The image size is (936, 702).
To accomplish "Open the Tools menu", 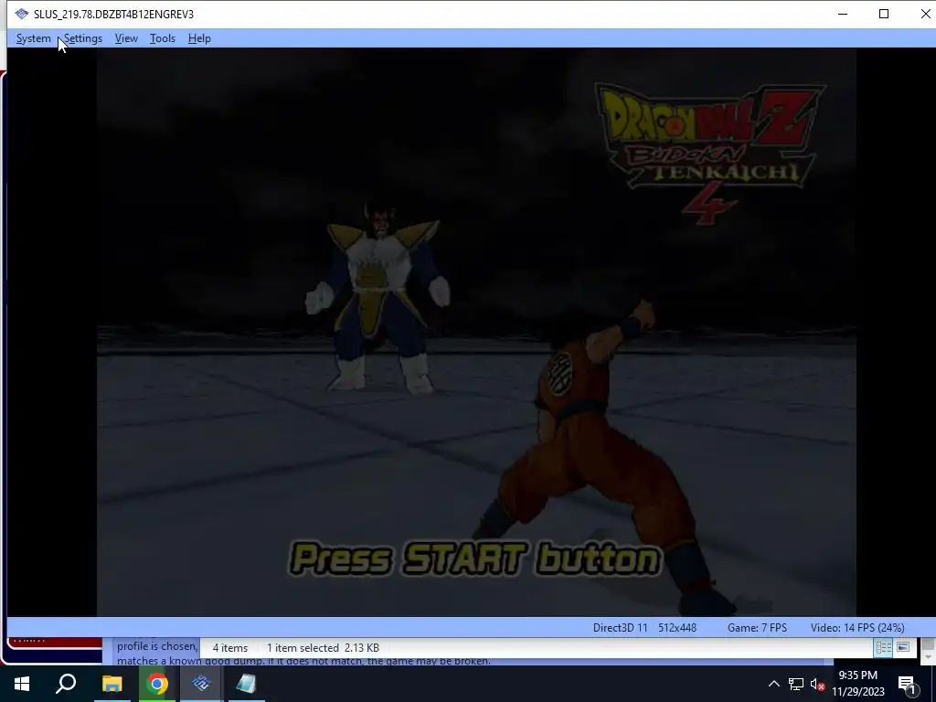I will pos(163,38).
